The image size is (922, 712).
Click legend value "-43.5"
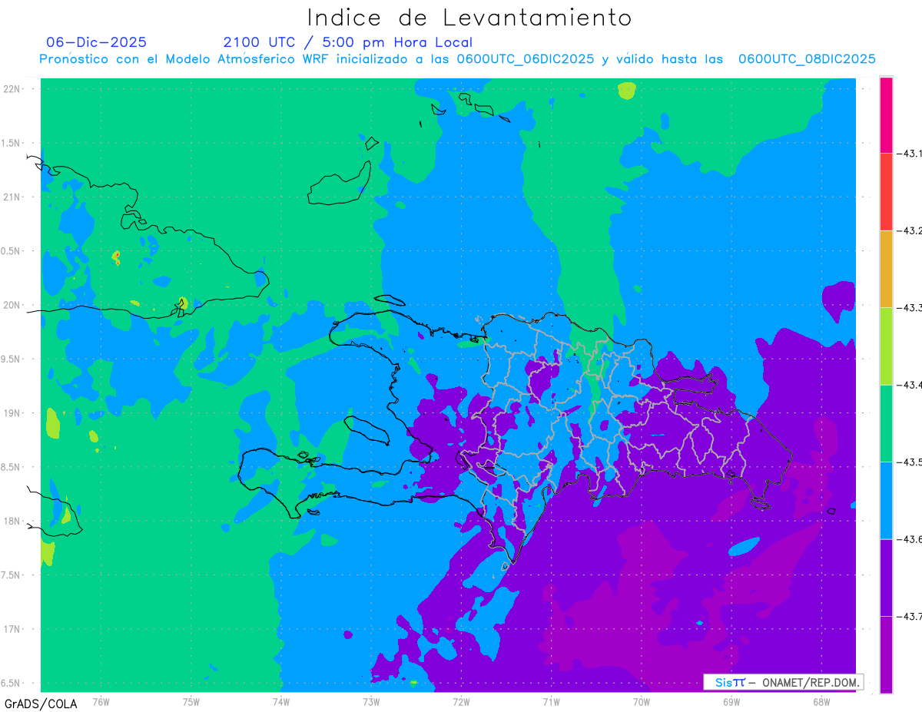(x=909, y=462)
